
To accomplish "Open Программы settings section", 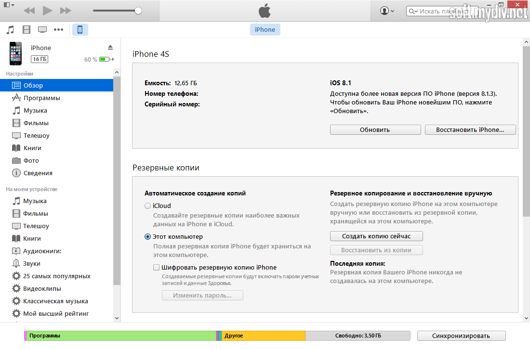I will click(x=56, y=98).
